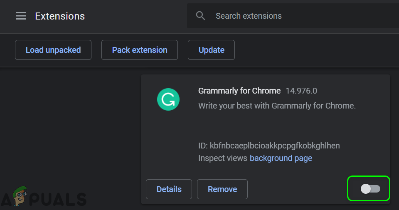Click the empty developer toolbar area right of Update
This screenshot has width=399, height=210.
point(316,50)
